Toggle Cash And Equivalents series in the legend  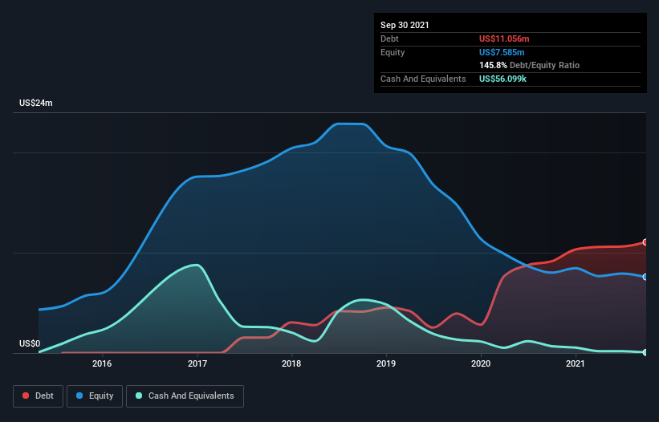pos(185,396)
